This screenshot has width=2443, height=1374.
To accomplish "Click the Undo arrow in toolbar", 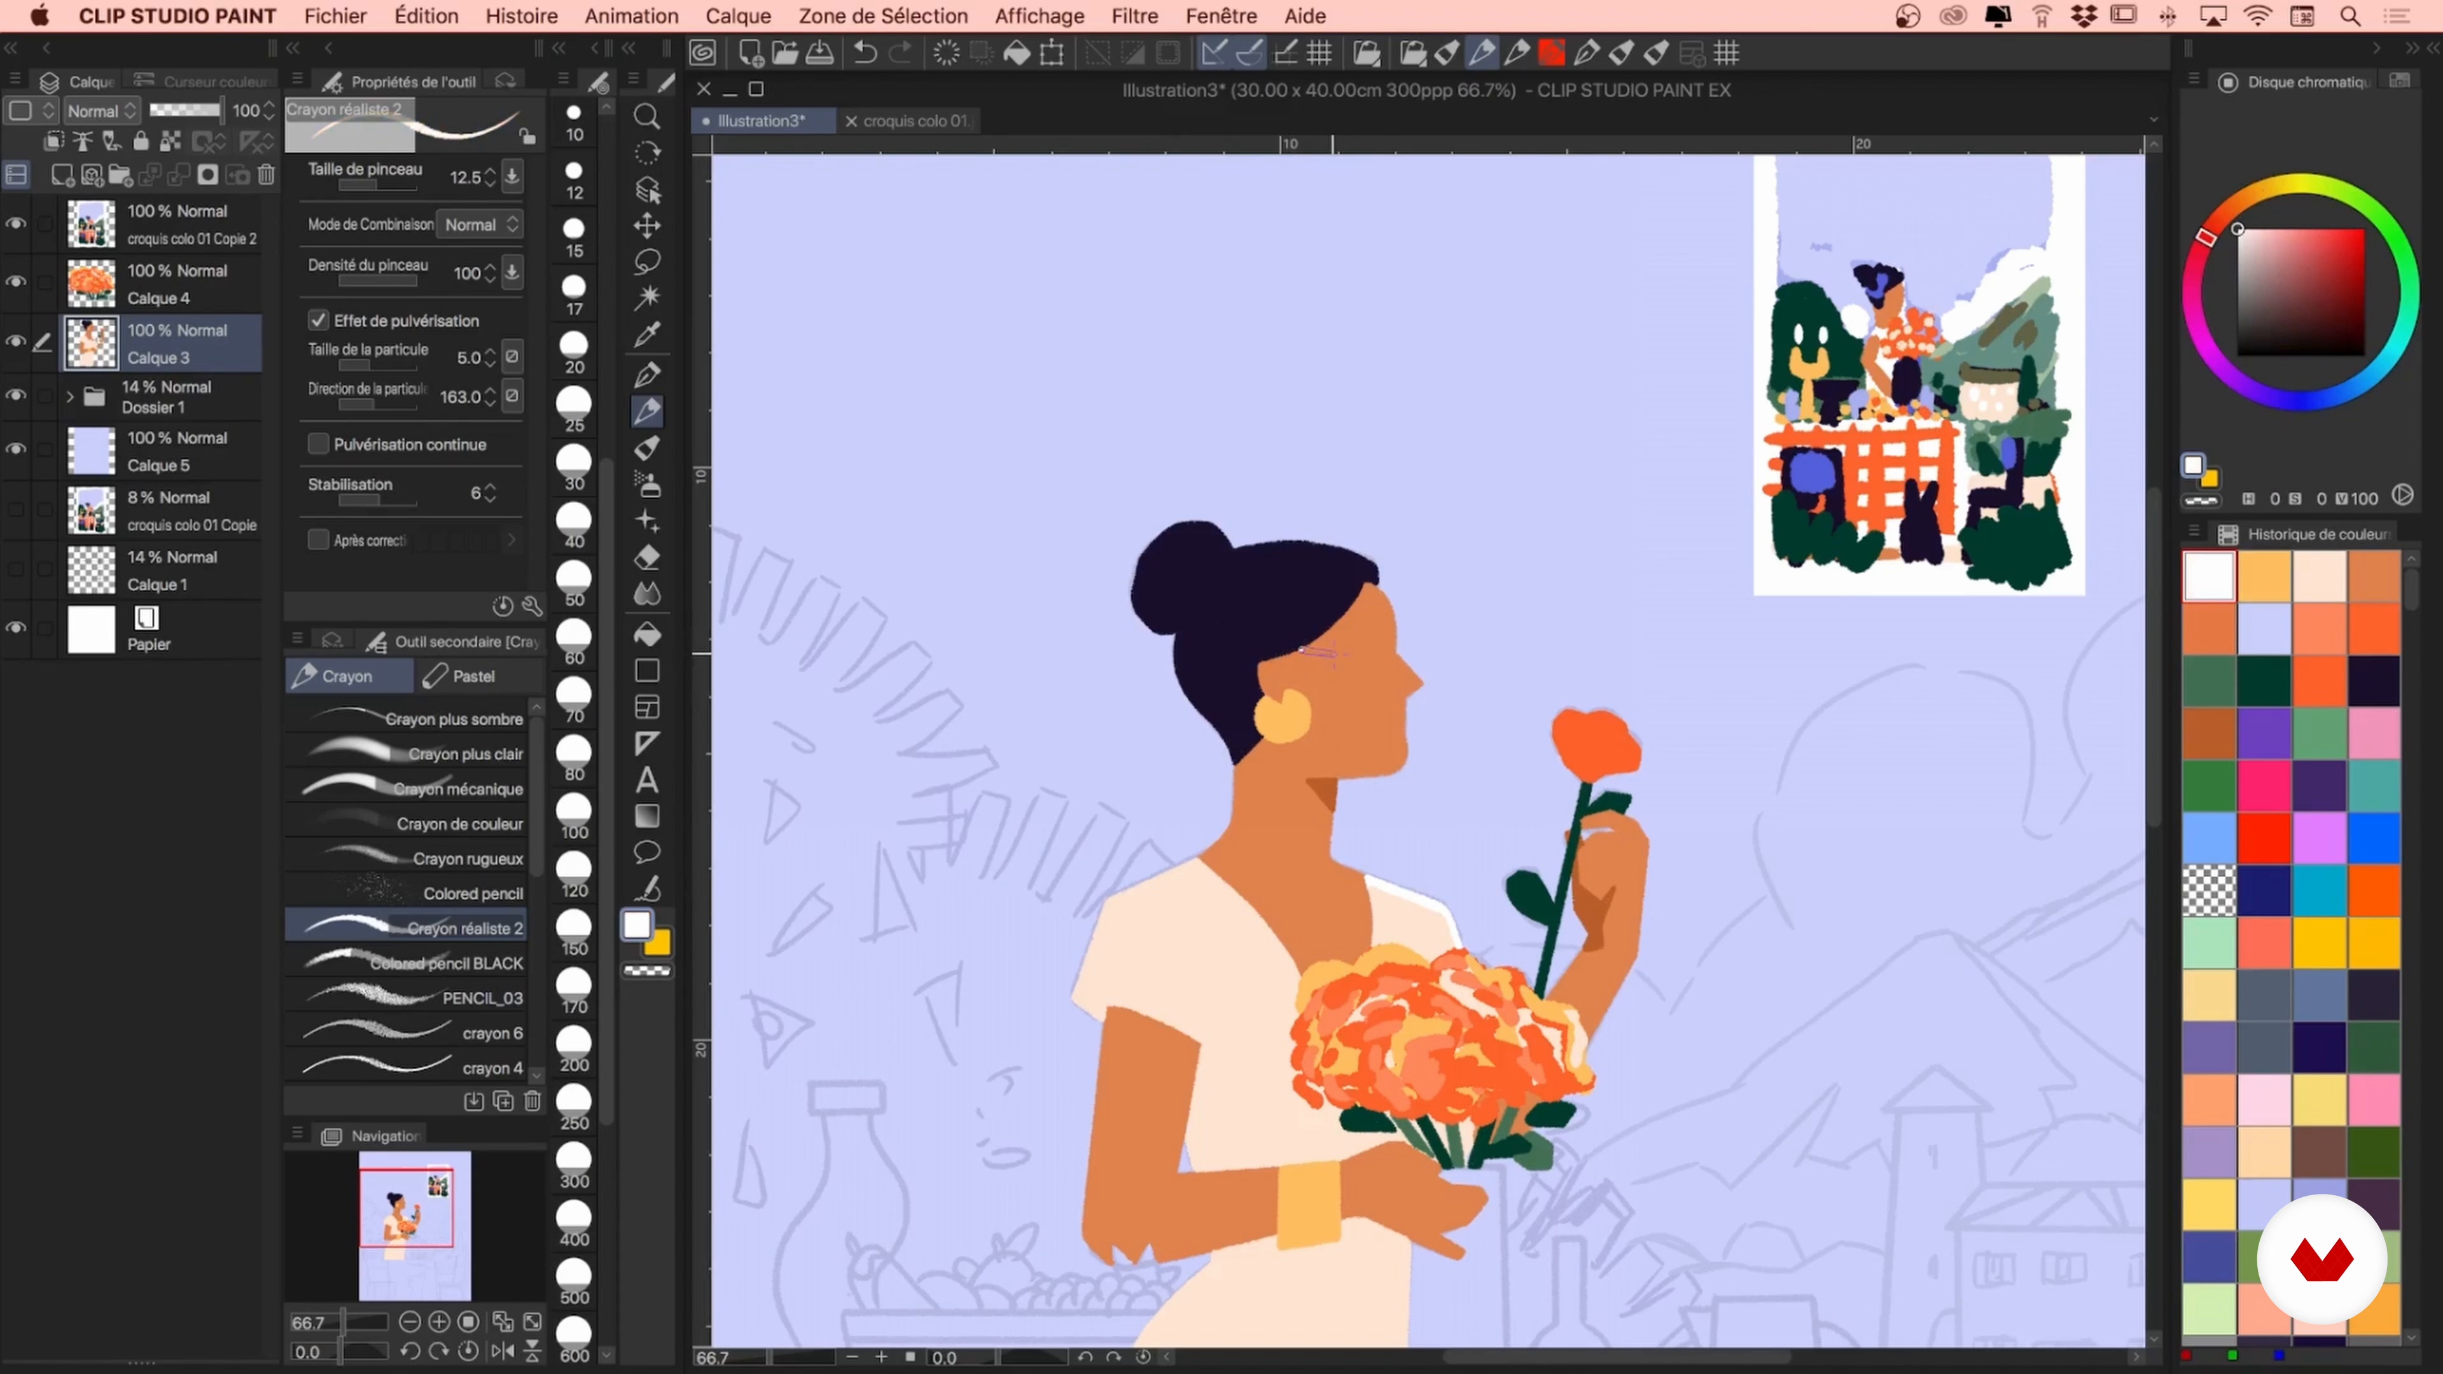I will [864, 53].
